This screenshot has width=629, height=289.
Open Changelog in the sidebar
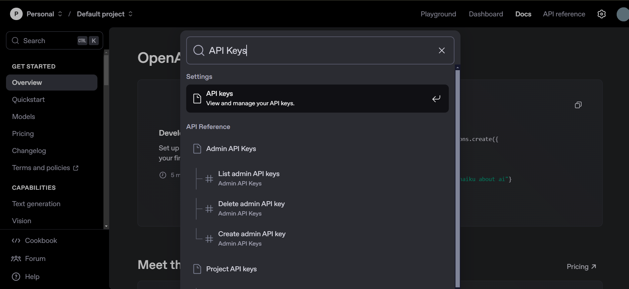click(29, 151)
